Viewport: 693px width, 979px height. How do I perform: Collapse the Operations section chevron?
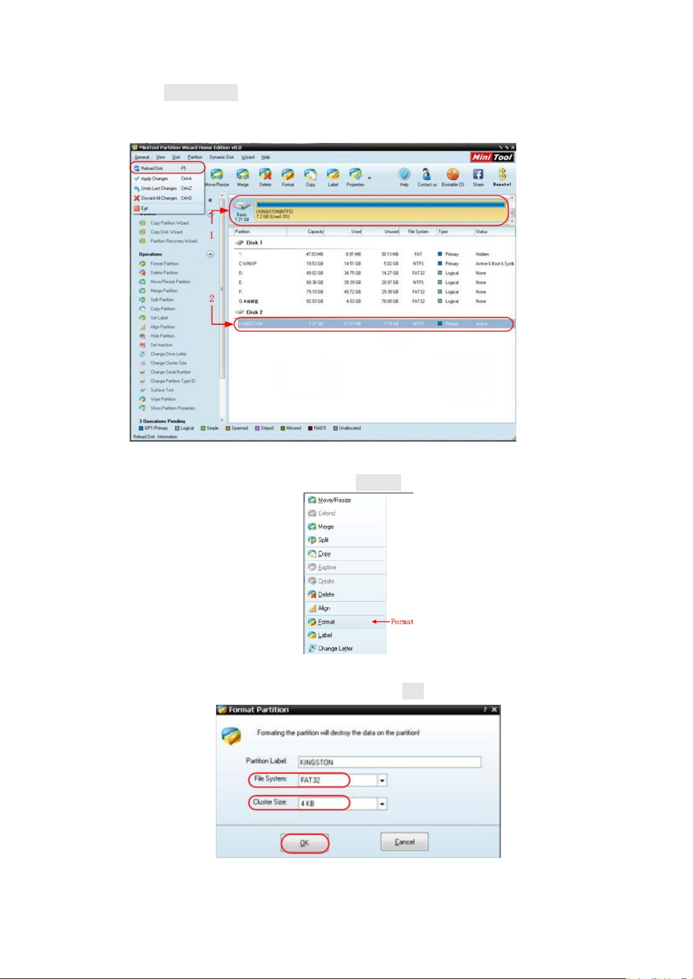click(x=210, y=254)
